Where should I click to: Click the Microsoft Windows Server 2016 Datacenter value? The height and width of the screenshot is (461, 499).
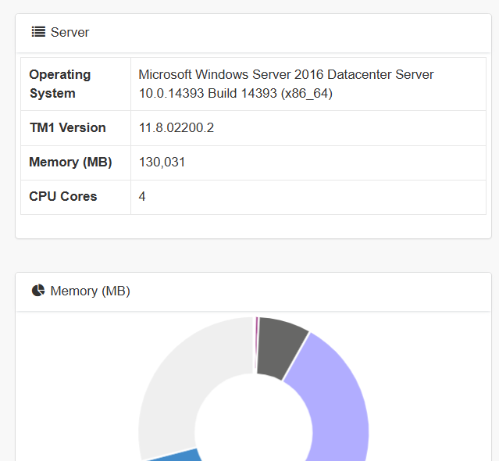pyautogui.click(x=286, y=84)
